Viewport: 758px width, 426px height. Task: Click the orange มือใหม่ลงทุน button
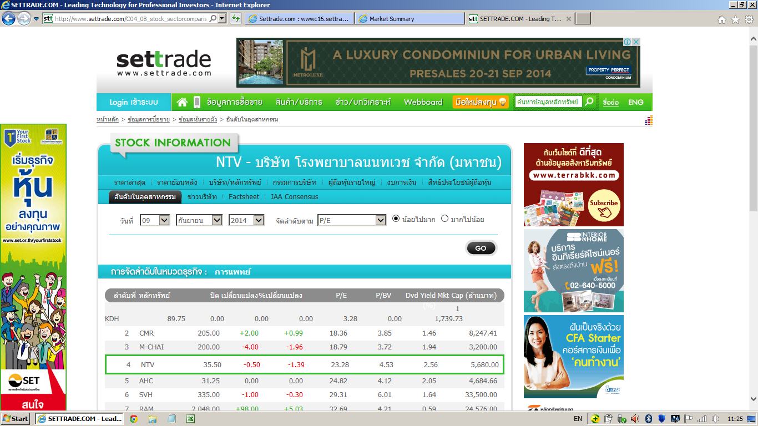coord(481,102)
